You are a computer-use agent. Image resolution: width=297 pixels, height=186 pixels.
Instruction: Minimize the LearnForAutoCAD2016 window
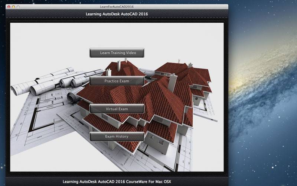(13, 7)
